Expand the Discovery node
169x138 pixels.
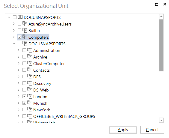[x=19, y=83]
